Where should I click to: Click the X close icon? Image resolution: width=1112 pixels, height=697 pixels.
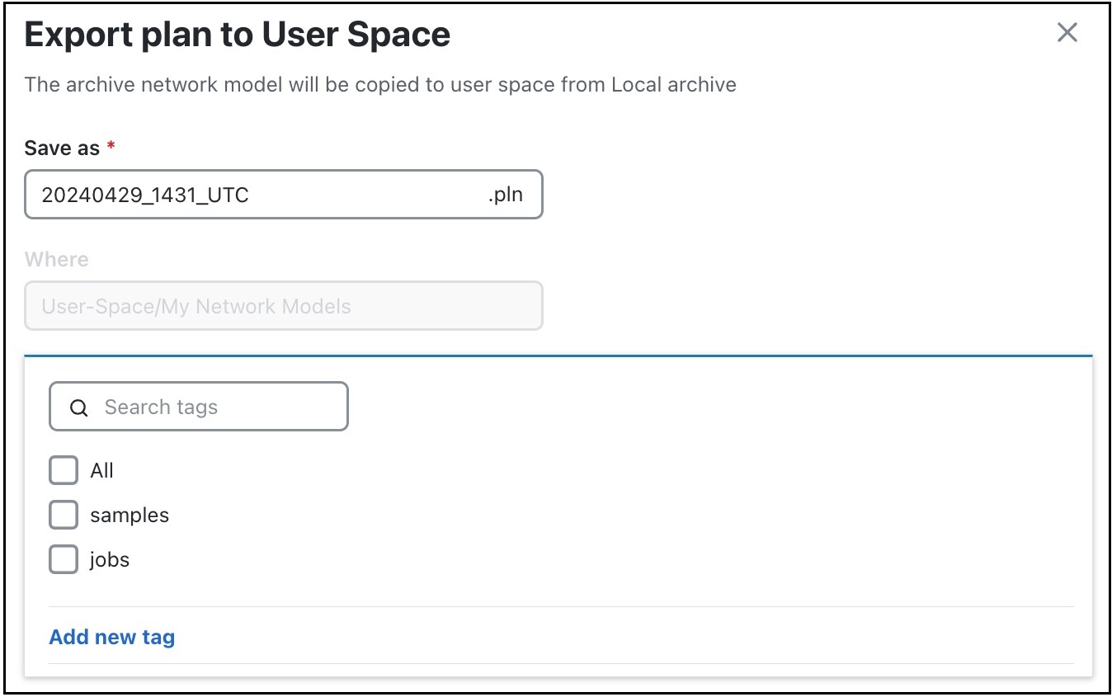tap(1067, 33)
